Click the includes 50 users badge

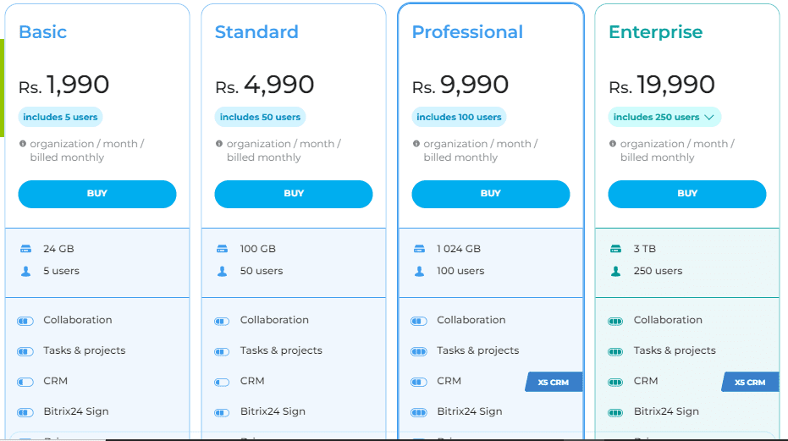click(260, 117)
